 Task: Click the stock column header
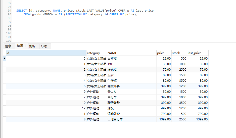pyautogui.click(x=179, y=53)
